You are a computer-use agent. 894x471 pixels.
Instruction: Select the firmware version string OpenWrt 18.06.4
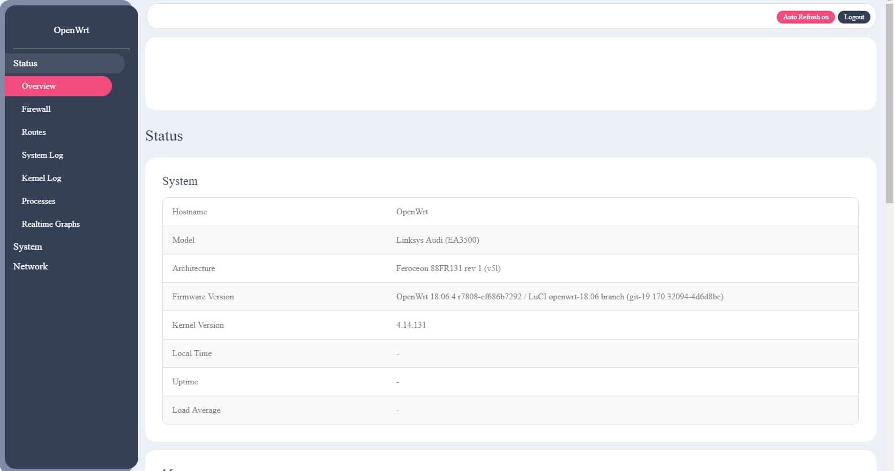tap(560, 297)
